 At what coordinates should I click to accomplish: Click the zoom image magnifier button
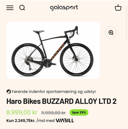click(x=111, y=32)
